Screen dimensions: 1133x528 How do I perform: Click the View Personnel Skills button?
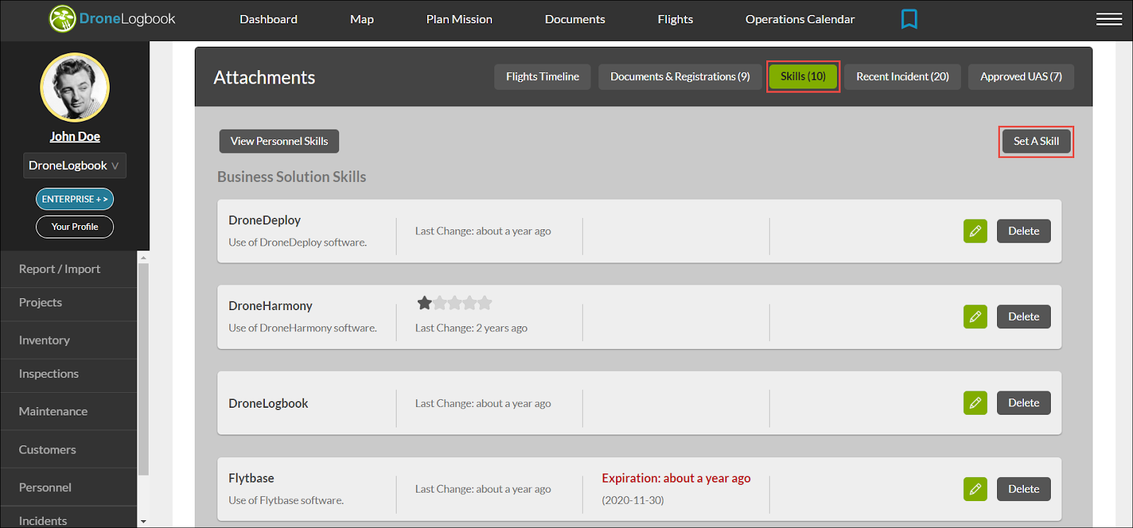pyautogui.click(x=279, y=141)
